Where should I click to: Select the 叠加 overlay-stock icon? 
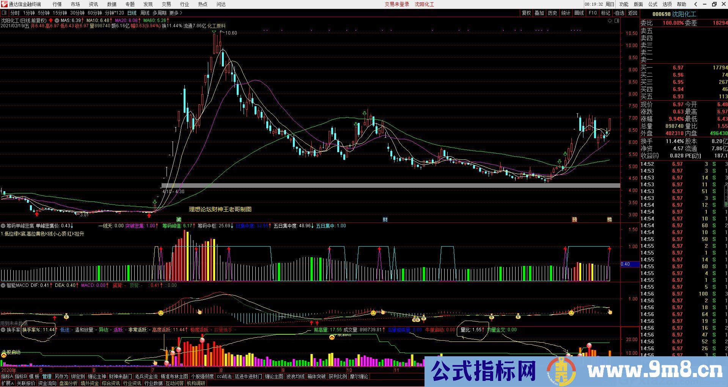pos(539,13)
